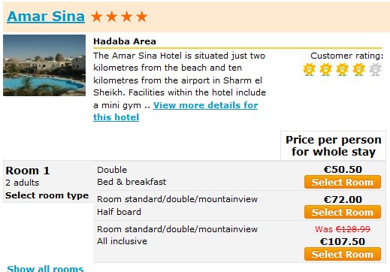Click the €50.50 price
This screenshot has width=390, height=272.
[343, 170]
